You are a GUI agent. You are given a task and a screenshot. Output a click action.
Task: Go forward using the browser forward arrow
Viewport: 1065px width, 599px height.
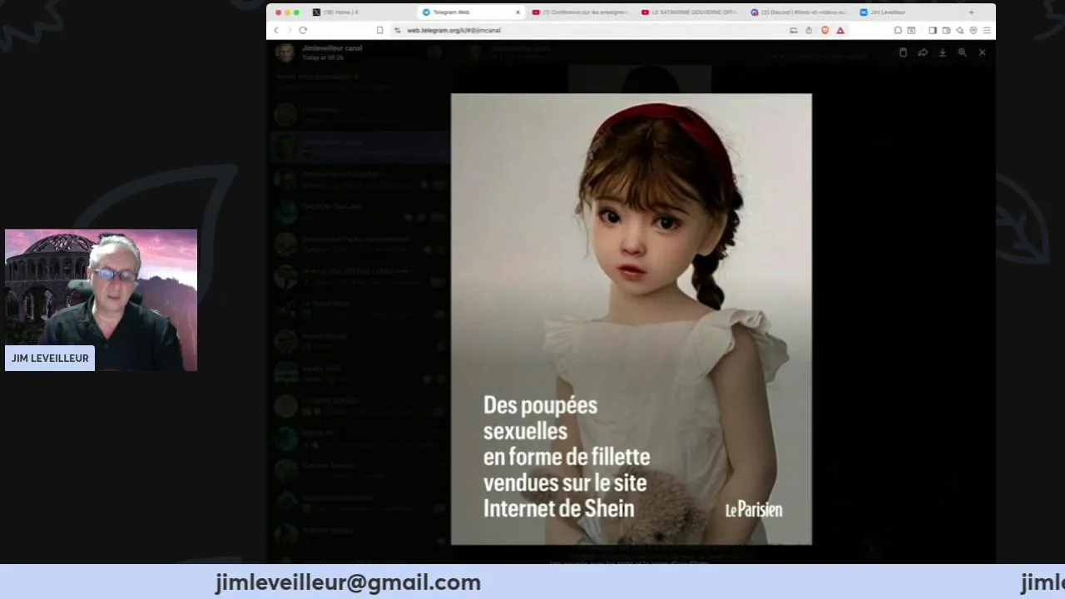pos(289,30)
